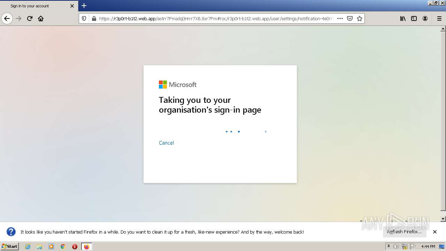Open media player taskbar icon
This screenshot has height=251, width=446.
coord(51,246)
